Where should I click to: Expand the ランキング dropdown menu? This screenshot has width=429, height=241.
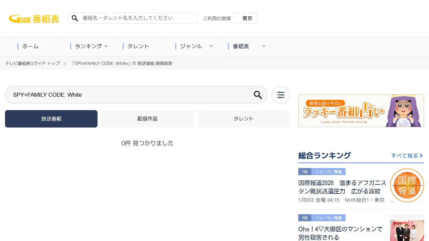point(106,47)
